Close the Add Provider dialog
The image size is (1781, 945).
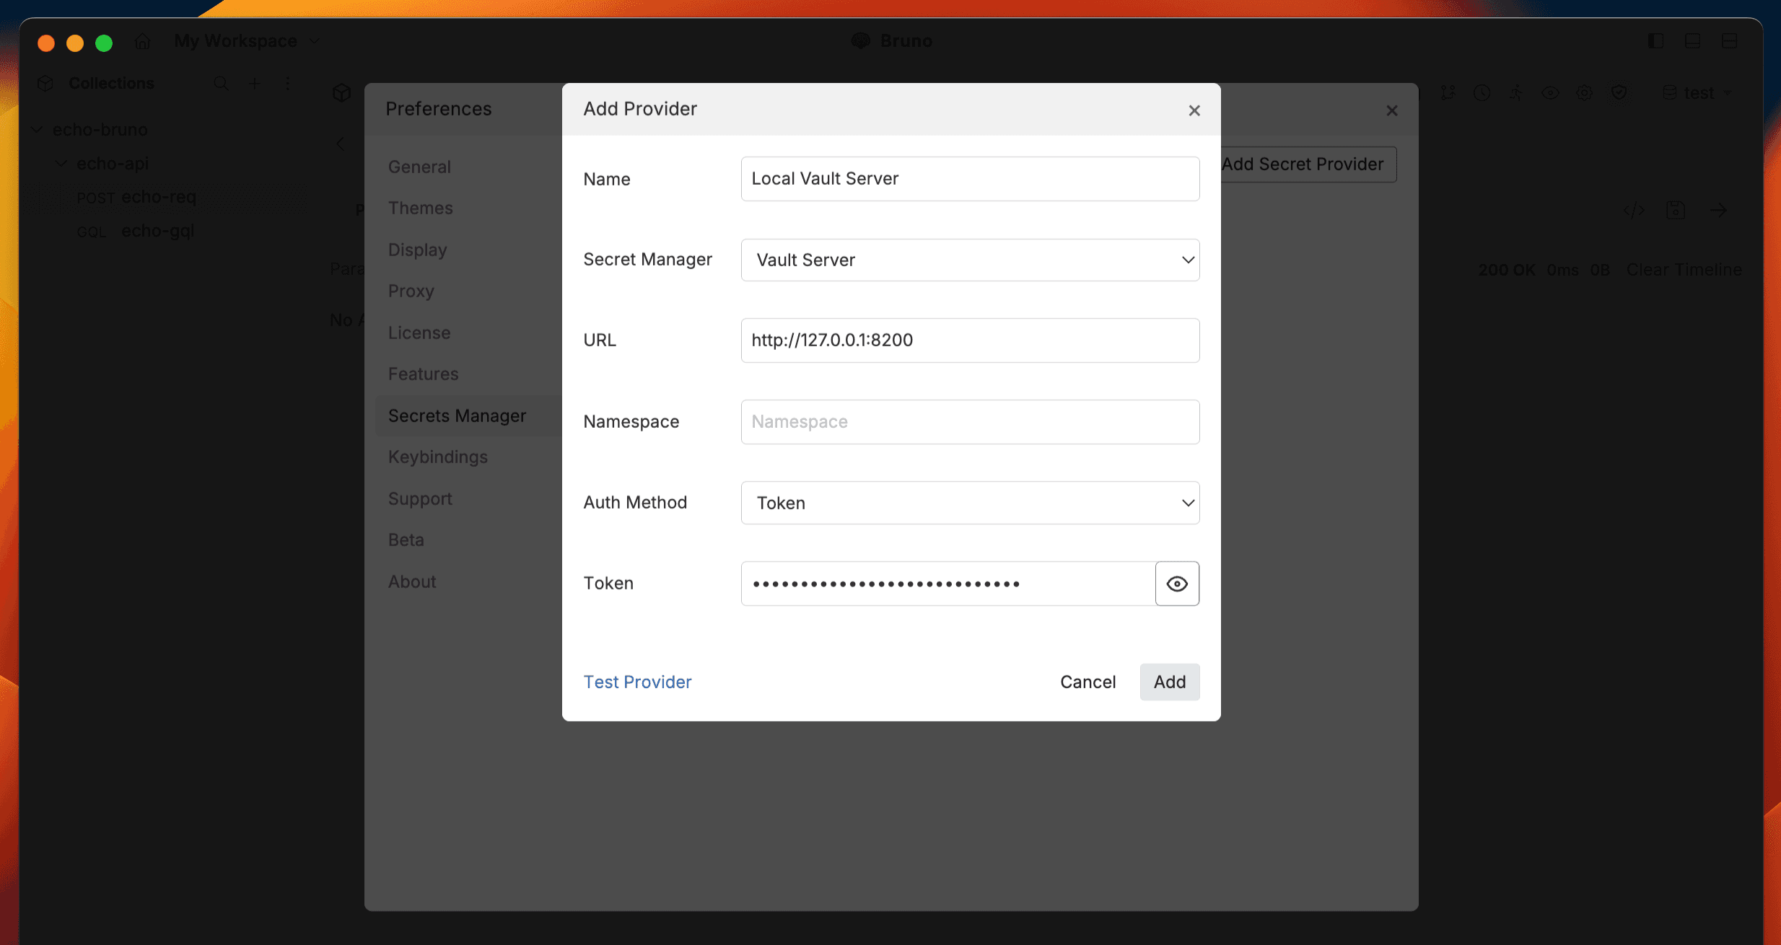tap(1194, 110)
